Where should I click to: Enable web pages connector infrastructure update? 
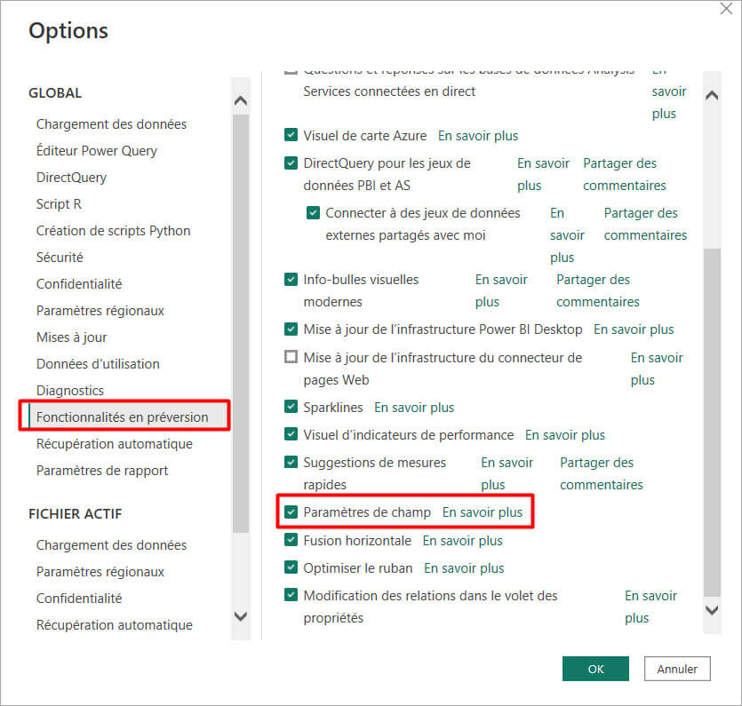click(291, 357)
